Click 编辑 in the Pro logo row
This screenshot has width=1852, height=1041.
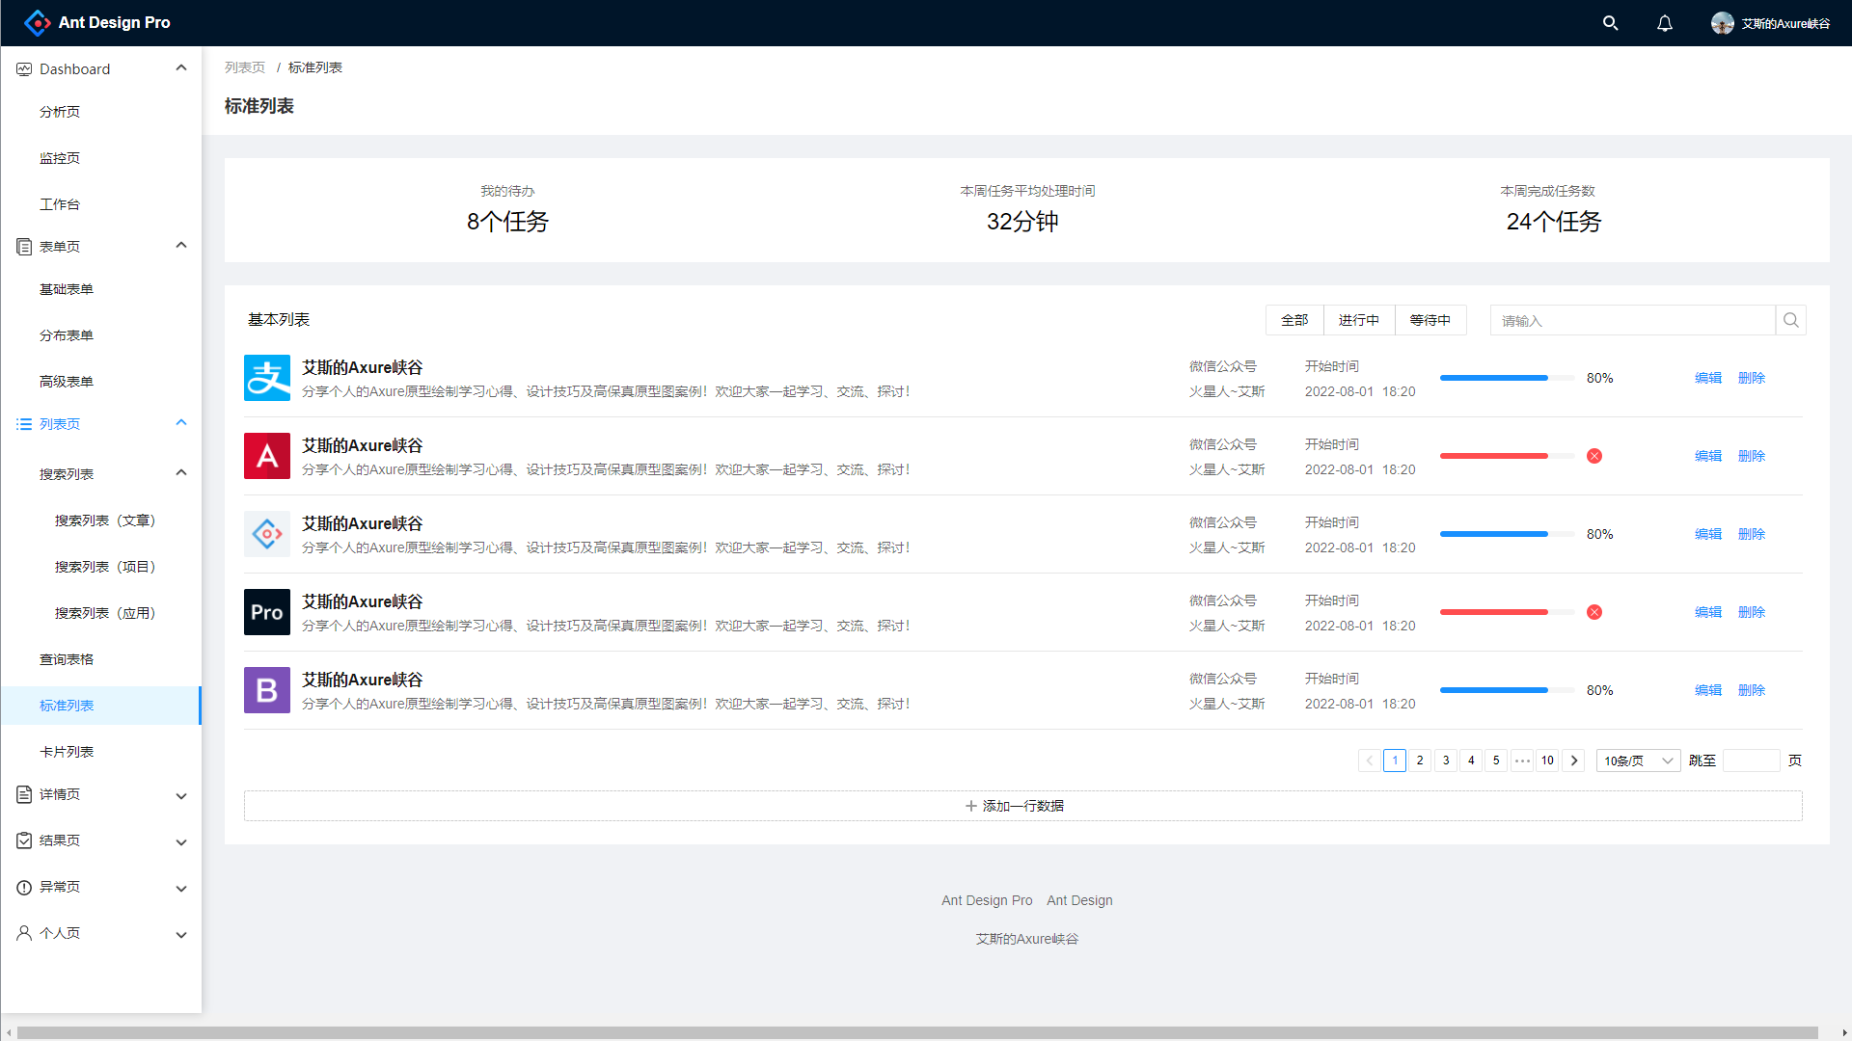coord(1708,612)
